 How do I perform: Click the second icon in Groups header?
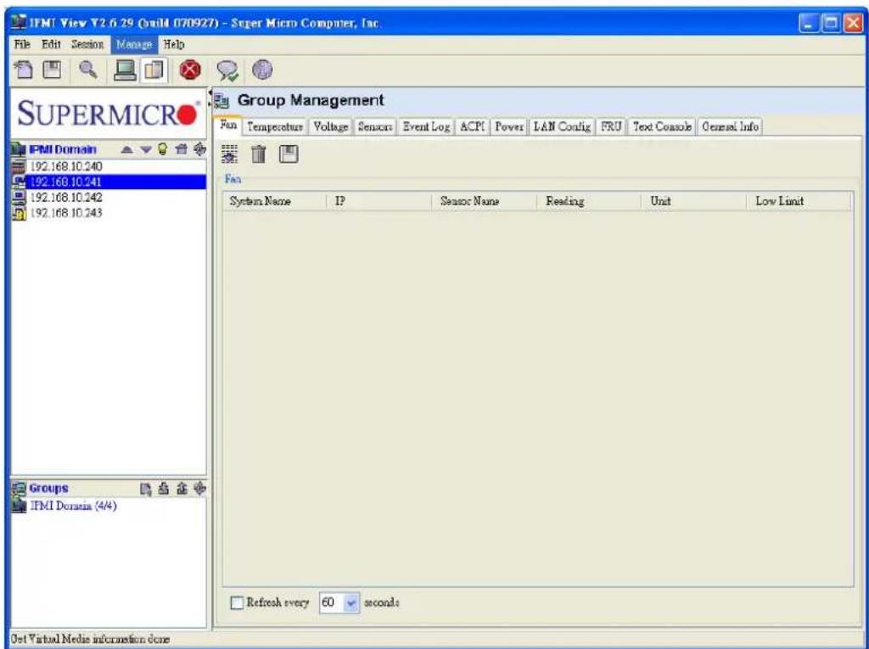[x=164, y=489]
